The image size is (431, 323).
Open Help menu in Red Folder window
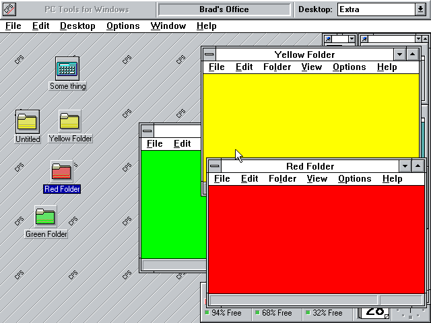coord(392,178)
